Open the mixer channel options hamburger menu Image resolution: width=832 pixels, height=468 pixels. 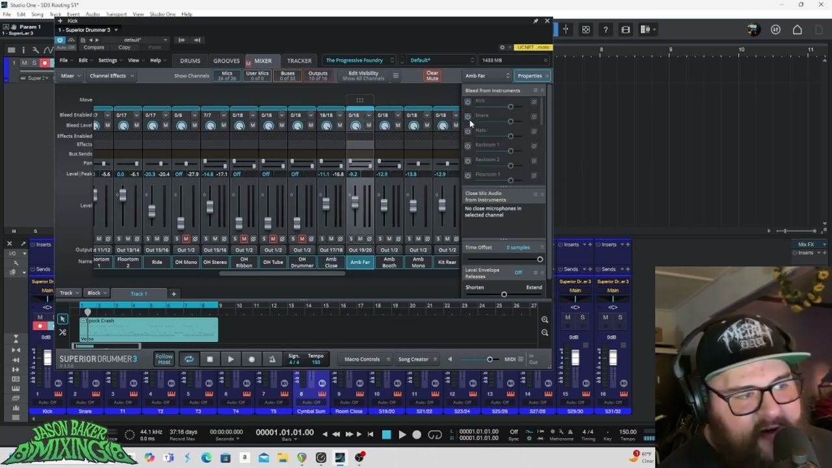[x=395, y=75]
